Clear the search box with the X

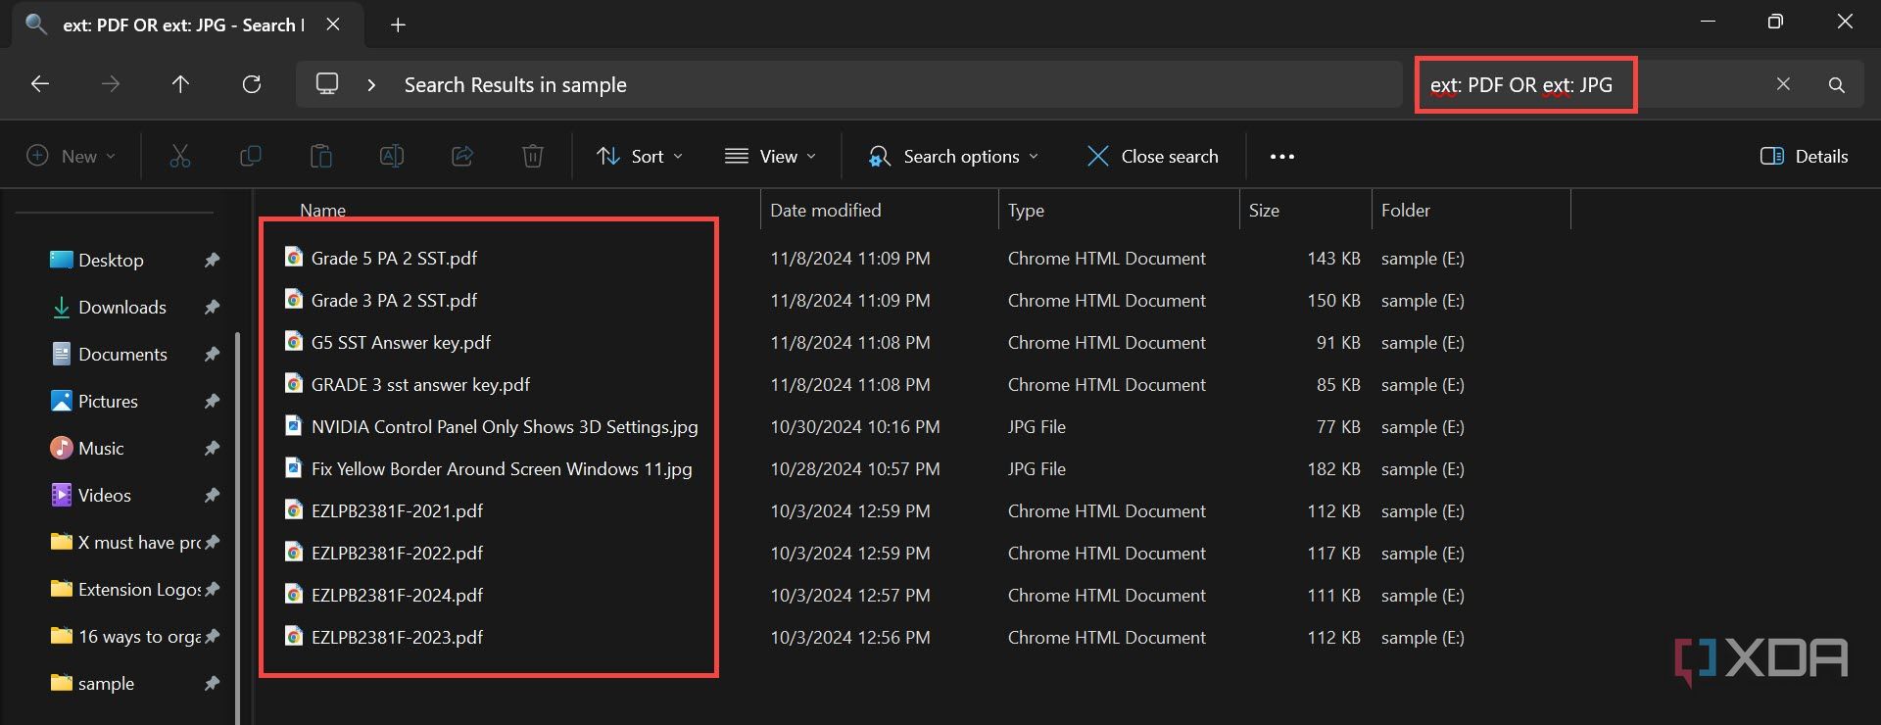1783,84
